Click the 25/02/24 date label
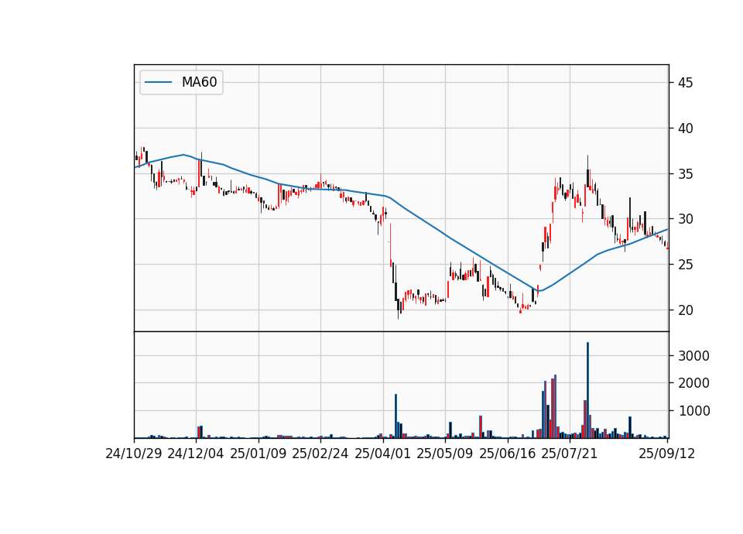743x534 pixels. [320, 454]
